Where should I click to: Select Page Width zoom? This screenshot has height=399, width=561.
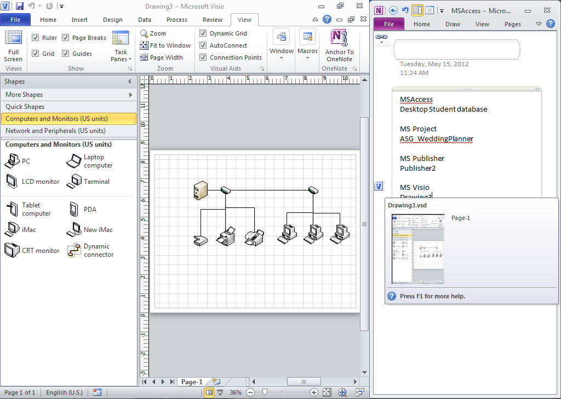tap(162, 57)
